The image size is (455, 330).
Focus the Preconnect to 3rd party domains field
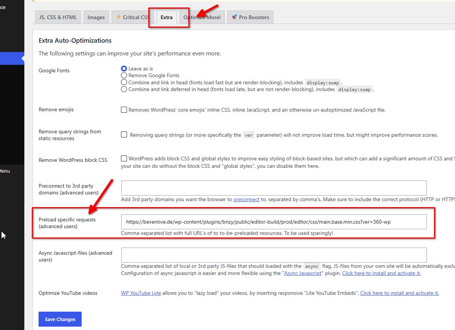pyautogui.click(x=274, y=188)
